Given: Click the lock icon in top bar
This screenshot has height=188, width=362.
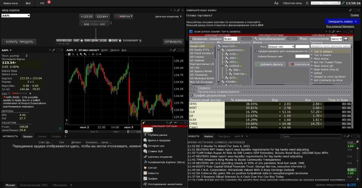Looking at the screenshot, I should [x=307, y=3].
